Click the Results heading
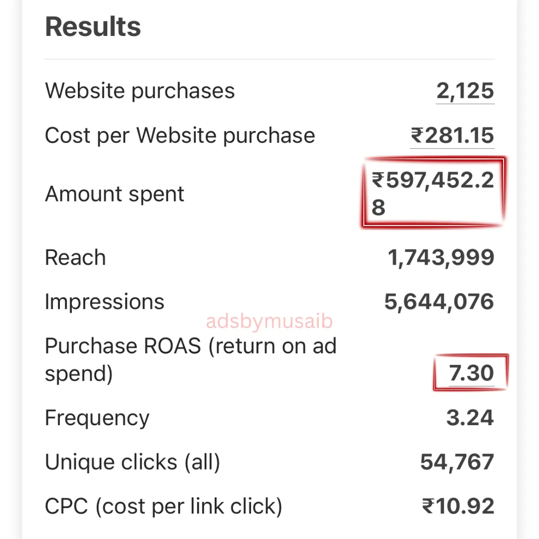The height and width of the screenshot is (539, 539). click(x=93, y=27)
